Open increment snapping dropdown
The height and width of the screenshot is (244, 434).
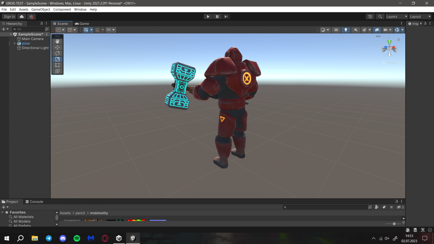point(111,30)
